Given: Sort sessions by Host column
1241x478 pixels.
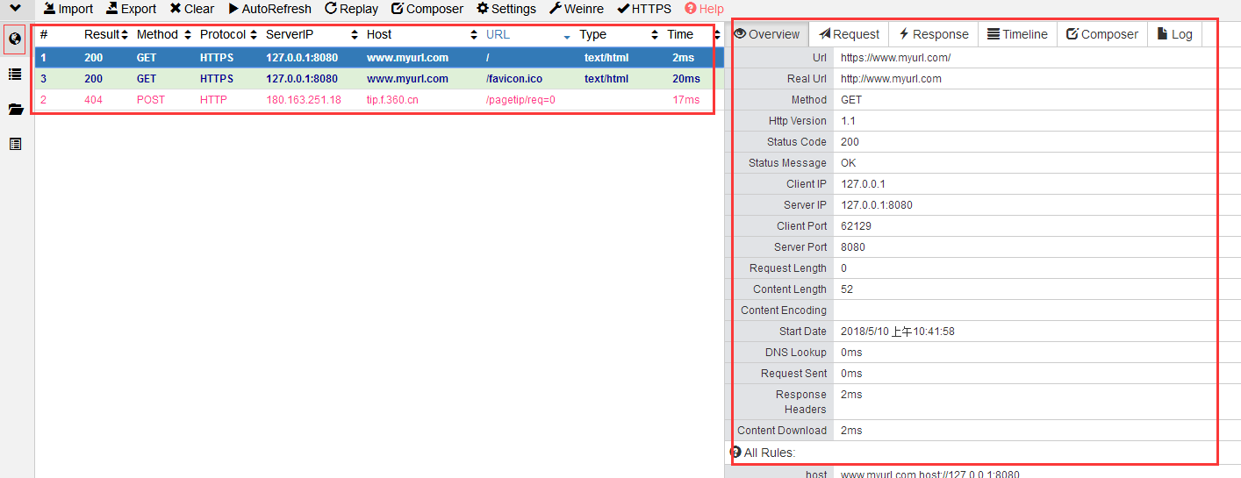Looking at the screenshot, I should click(x=421, y=34).
